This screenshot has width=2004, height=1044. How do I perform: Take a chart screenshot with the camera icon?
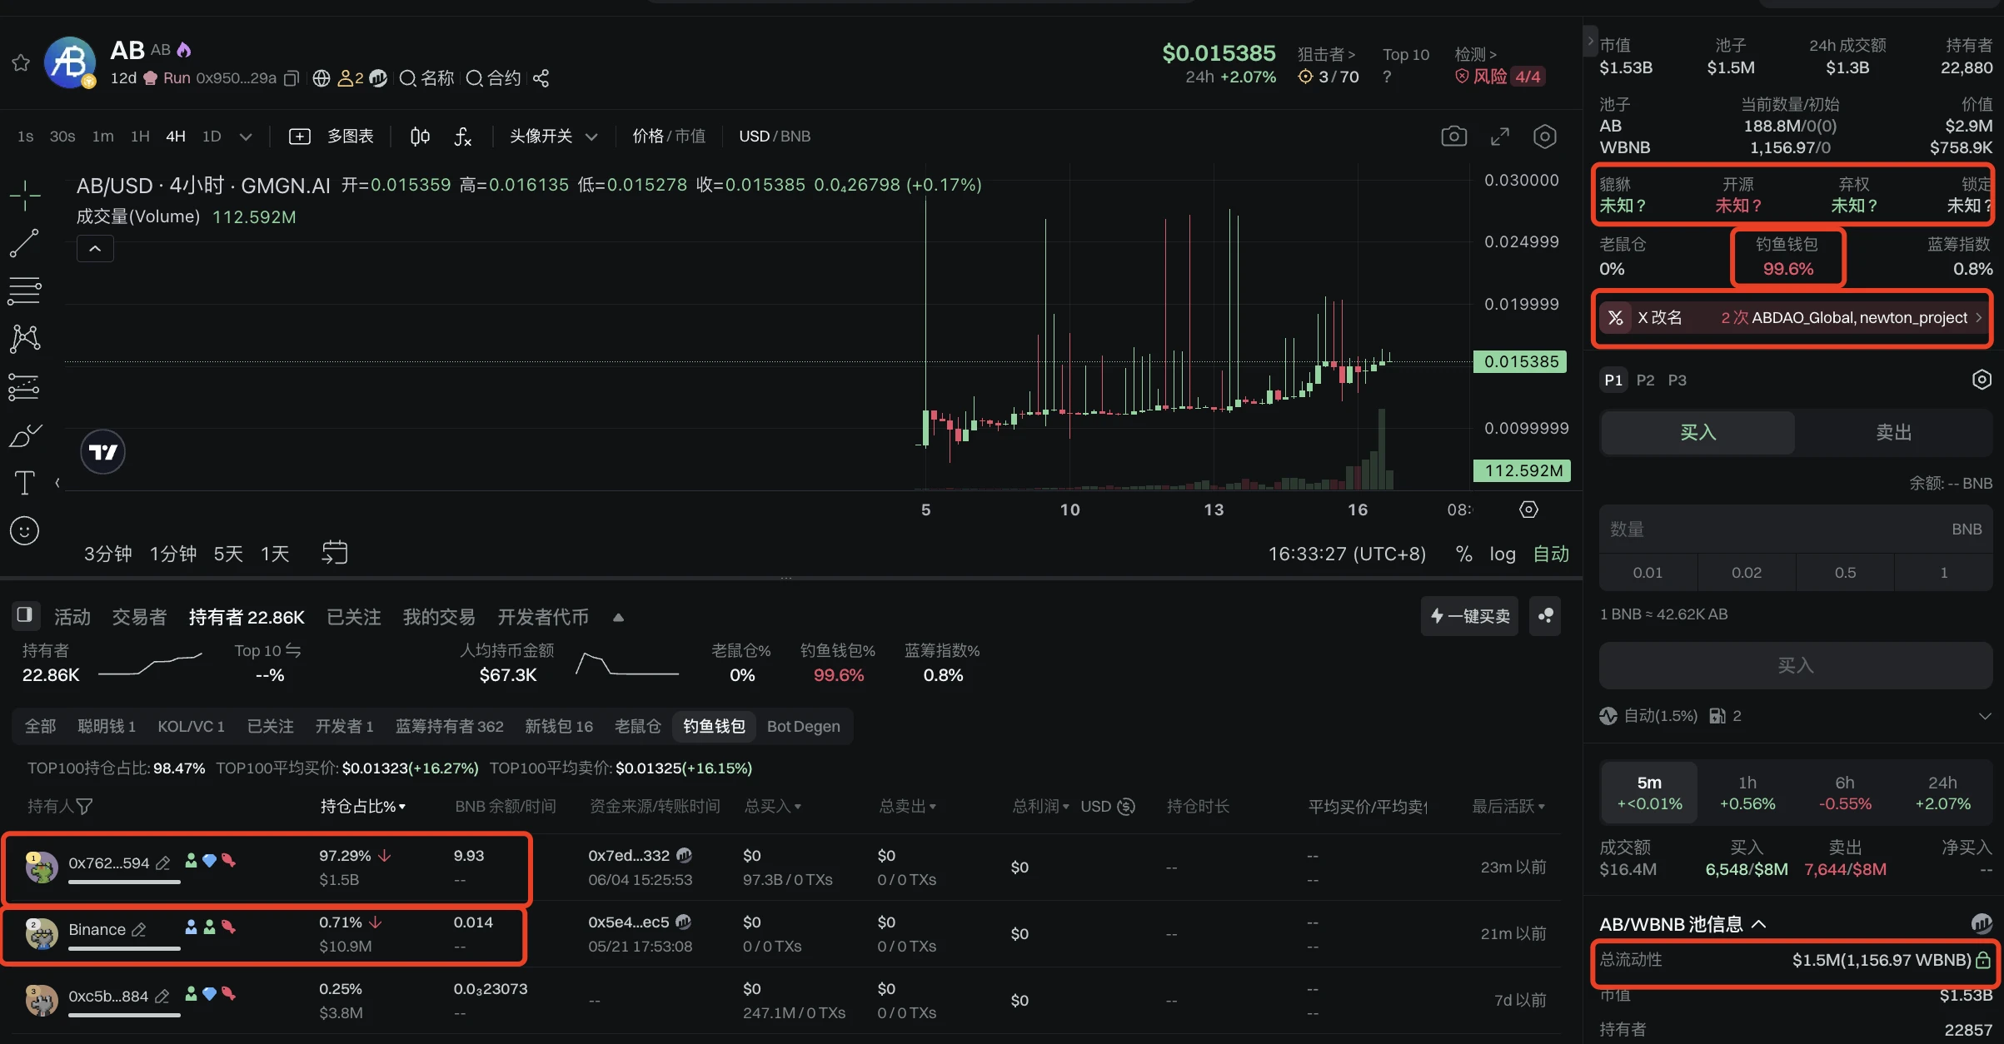[1454, 136]
